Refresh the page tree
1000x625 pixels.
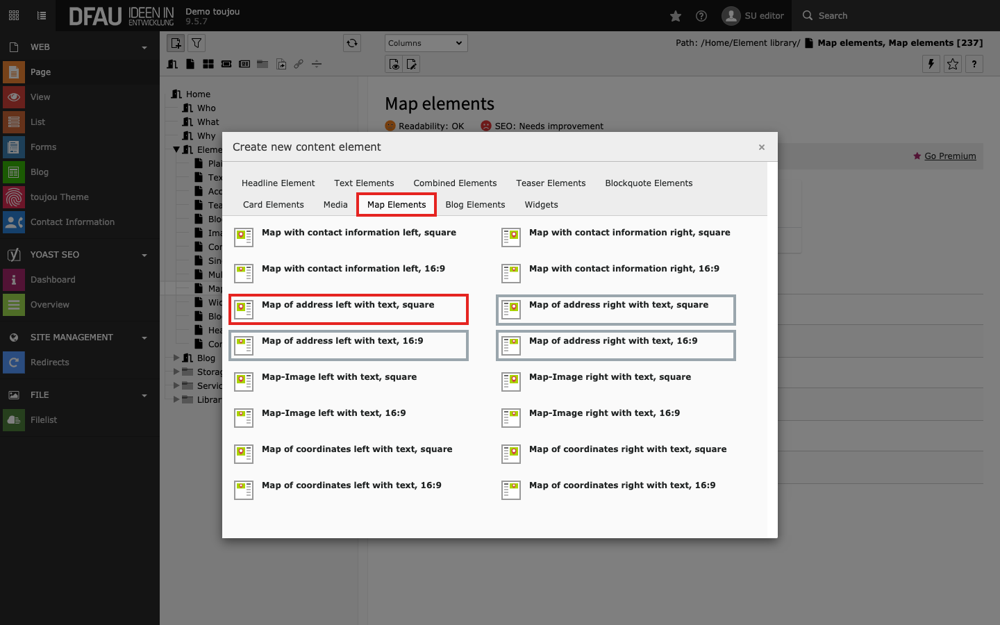(352, 43)
